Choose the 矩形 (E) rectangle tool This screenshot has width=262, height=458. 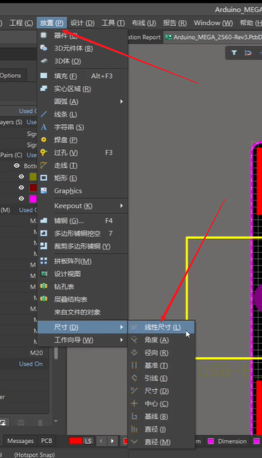(83, 178)
